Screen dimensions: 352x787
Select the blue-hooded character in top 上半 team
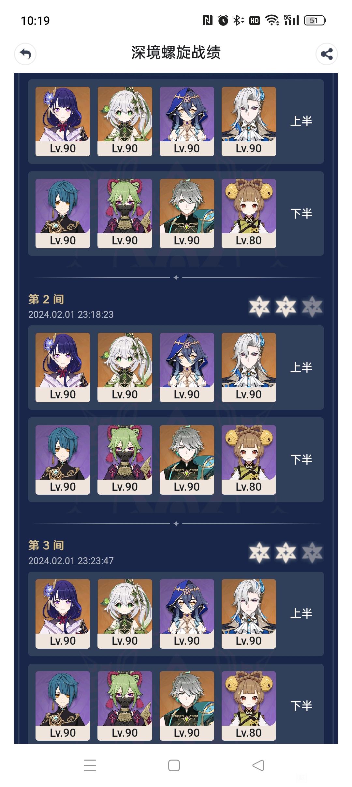tap(187, 121)
